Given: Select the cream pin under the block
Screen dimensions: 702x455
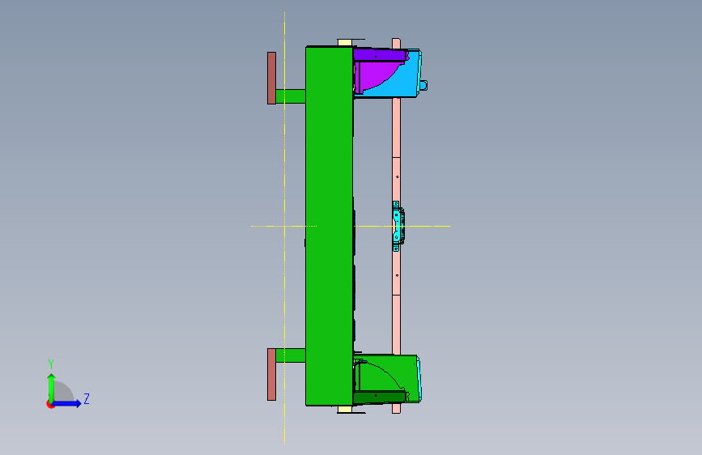Looking at the screenshot, I should coord(345,410).
